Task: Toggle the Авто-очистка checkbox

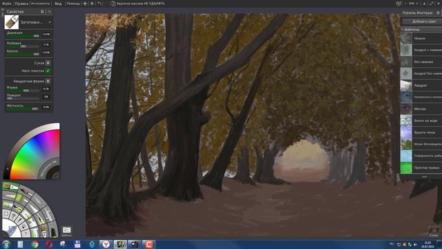Action: click(x=48, y=71)
